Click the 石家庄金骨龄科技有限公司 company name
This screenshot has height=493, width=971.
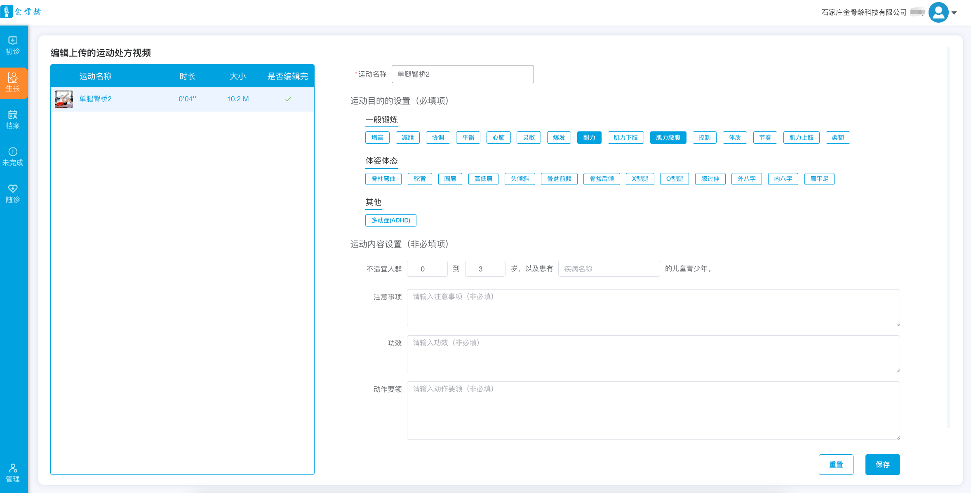(x=864, y=12)
